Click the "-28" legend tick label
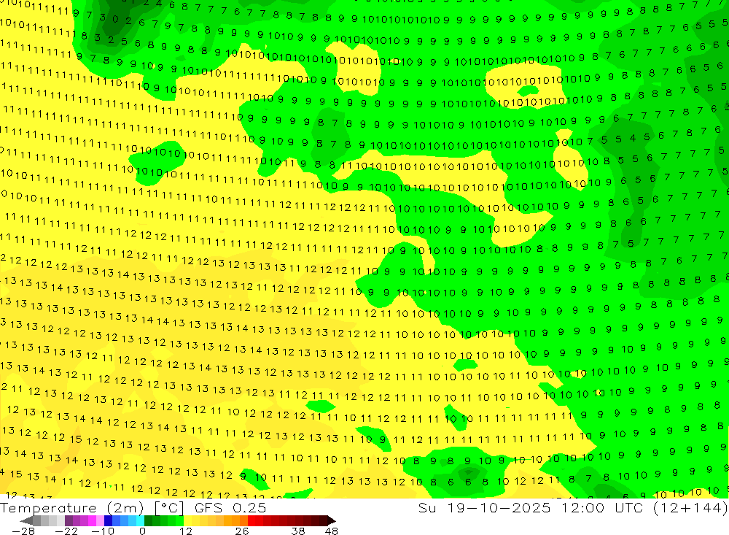The width and height of the screenshot is (729, 535). pos(23,531)
